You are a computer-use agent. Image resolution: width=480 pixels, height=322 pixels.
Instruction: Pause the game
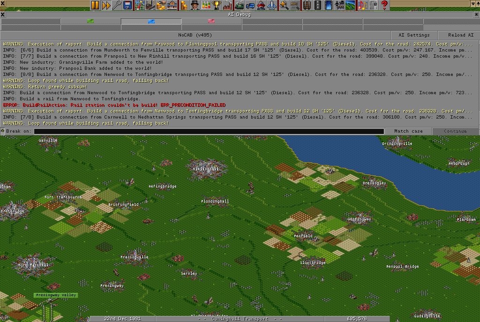[95, 5]
